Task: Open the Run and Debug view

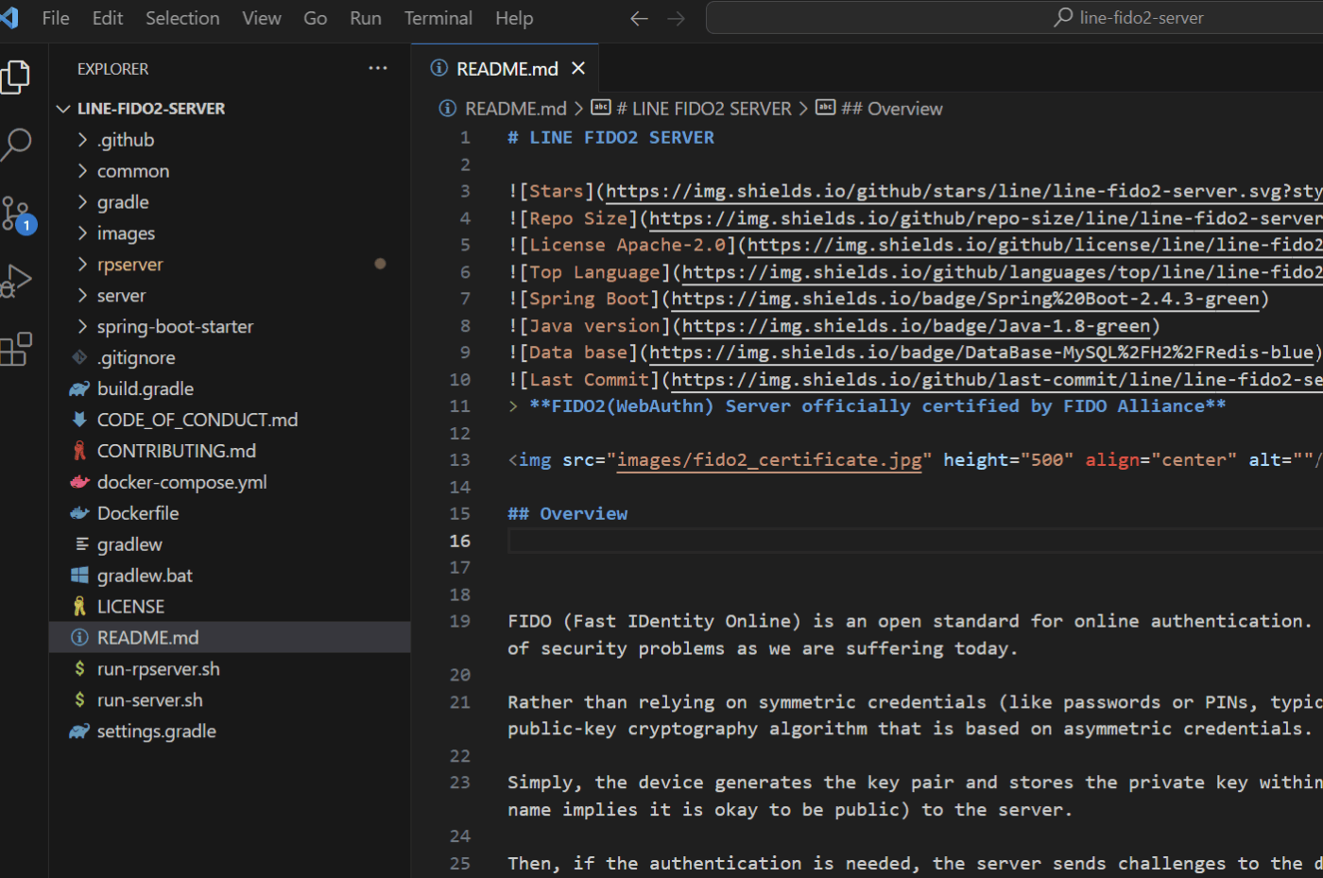Action: pos(16,281)
